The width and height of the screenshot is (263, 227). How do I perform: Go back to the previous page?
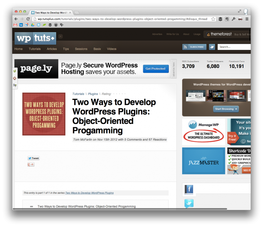(x=16, y=19)
